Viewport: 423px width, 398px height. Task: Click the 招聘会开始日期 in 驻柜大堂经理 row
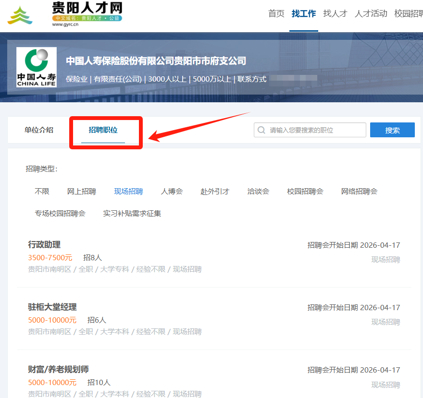click(x=354, y=307)
